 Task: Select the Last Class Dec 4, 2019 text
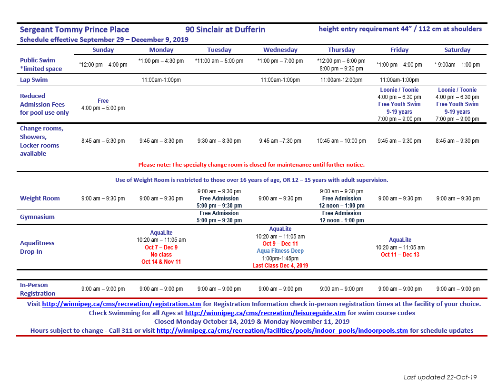point(280,266)
